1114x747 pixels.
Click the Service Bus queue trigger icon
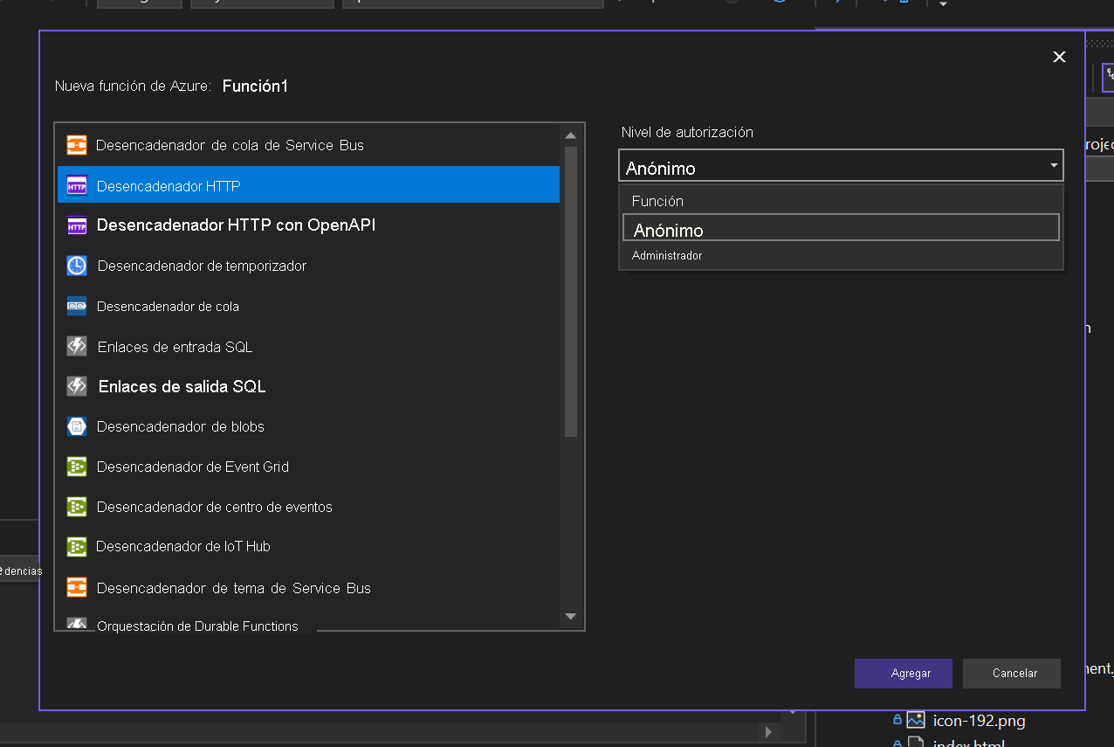click(x=77, y=145)
